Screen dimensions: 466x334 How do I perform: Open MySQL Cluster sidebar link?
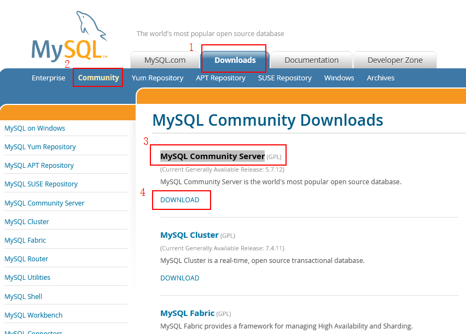tap(27, 222)
